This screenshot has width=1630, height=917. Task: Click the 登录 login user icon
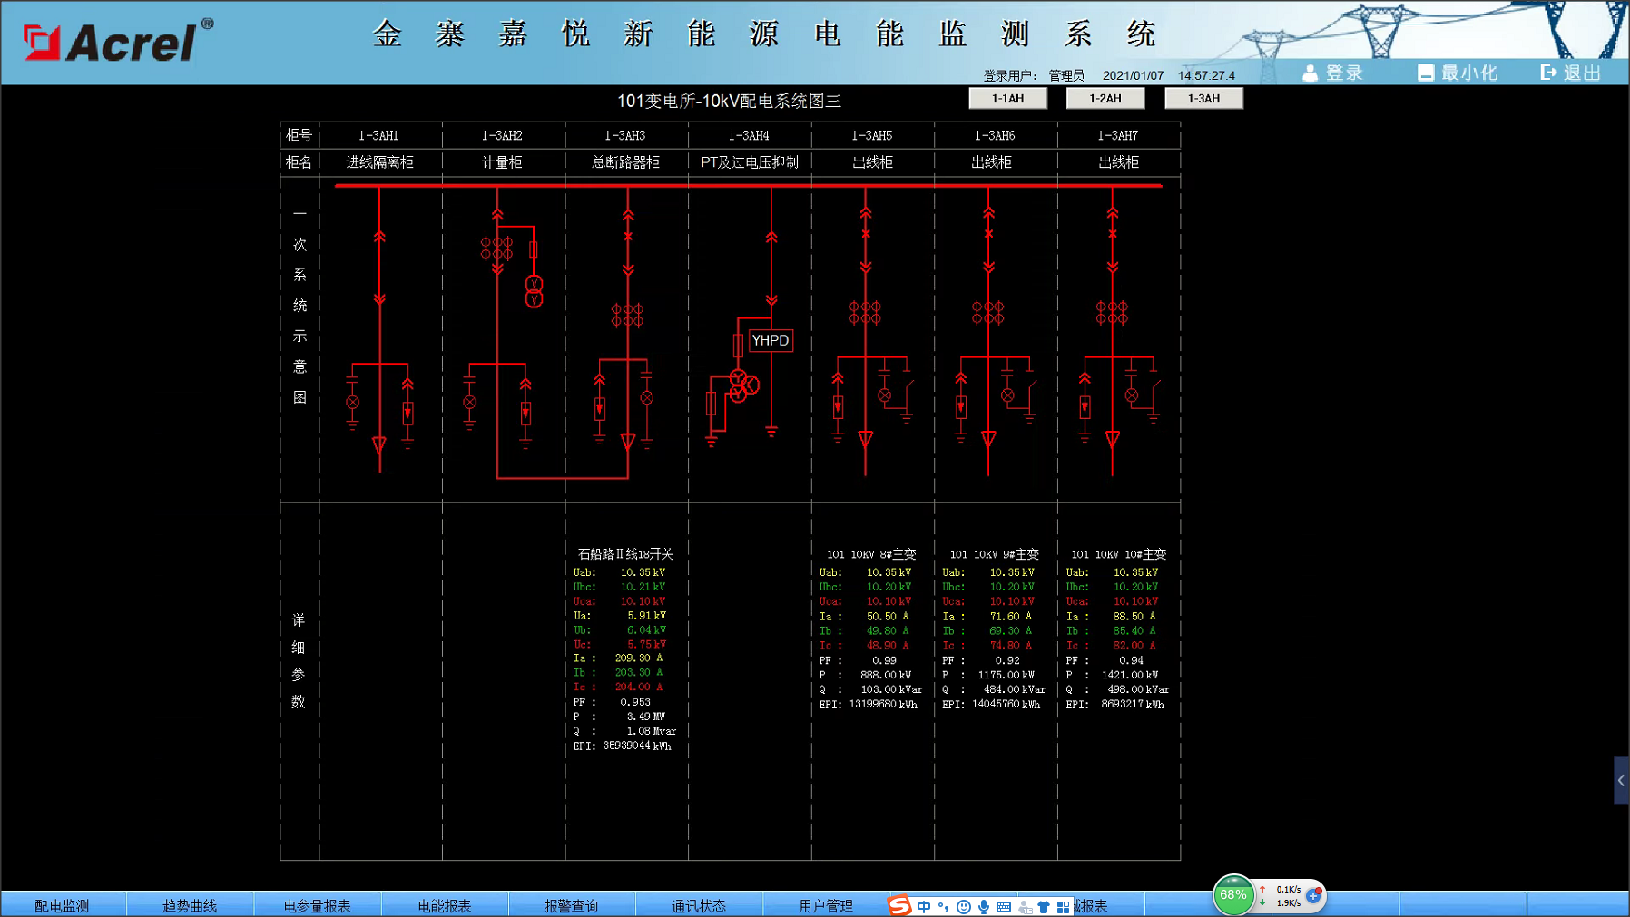1310,73
